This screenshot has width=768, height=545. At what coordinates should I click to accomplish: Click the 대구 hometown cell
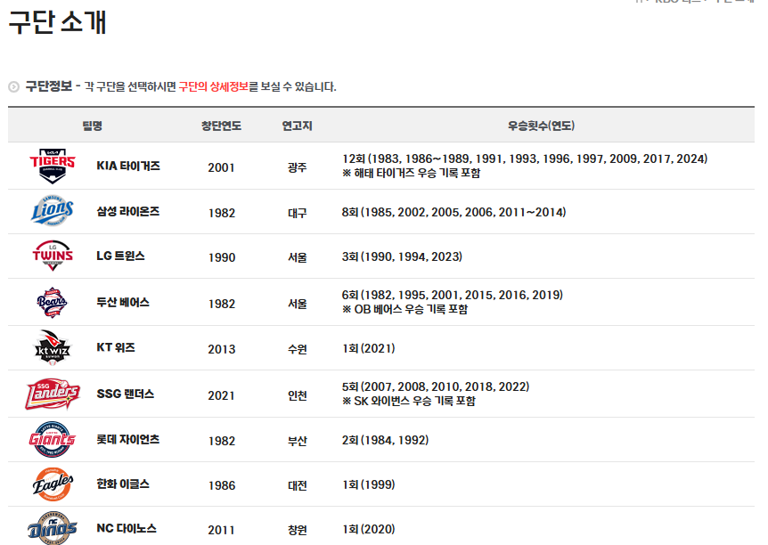pyautogui.click(x=298, y=213)
